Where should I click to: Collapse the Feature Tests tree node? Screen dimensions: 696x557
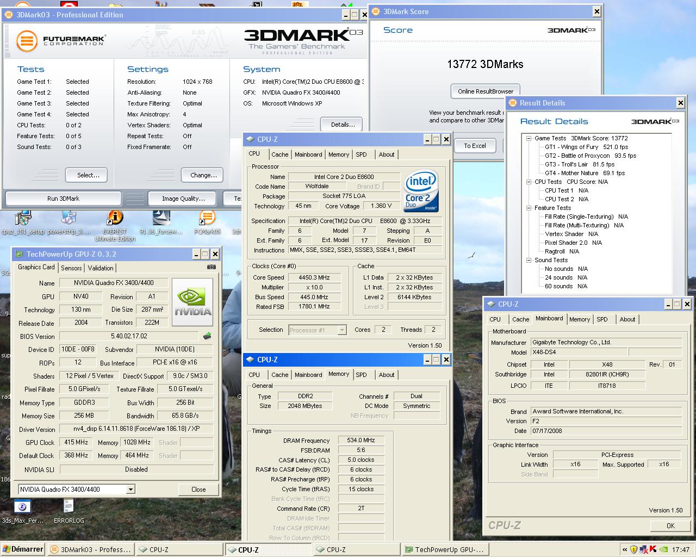pyautogui.click(x=529, y=208)
